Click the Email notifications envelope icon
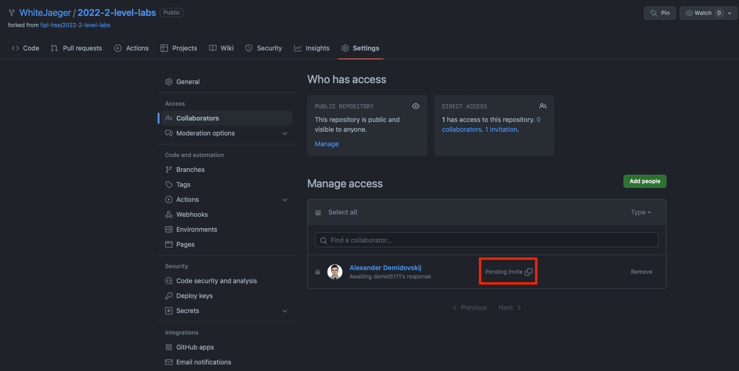 [x=168, y=362]
